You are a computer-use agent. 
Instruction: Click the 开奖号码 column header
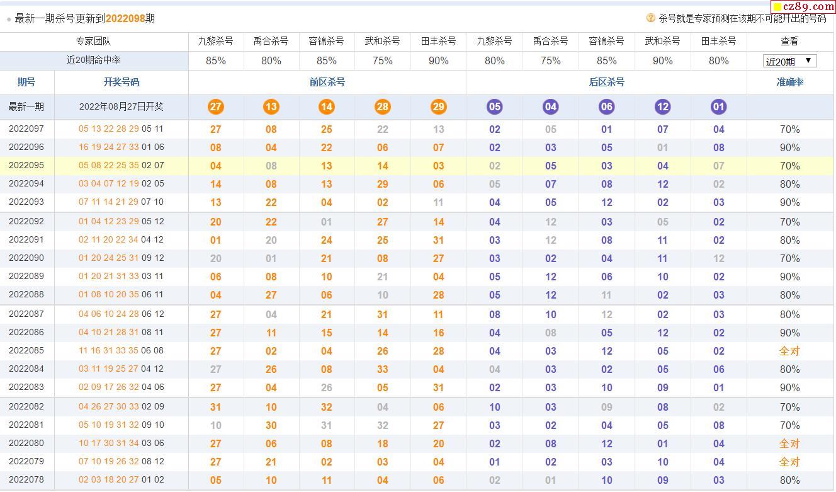121,83
